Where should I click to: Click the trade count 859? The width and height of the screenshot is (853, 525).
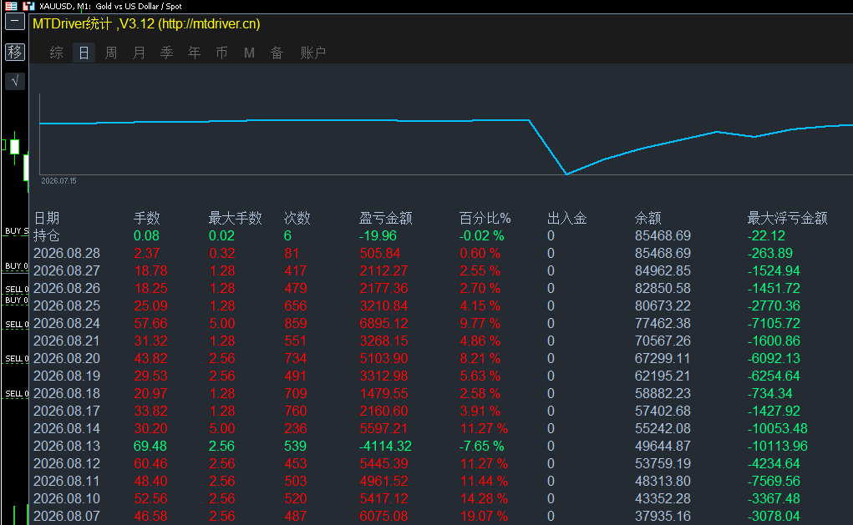296,323
